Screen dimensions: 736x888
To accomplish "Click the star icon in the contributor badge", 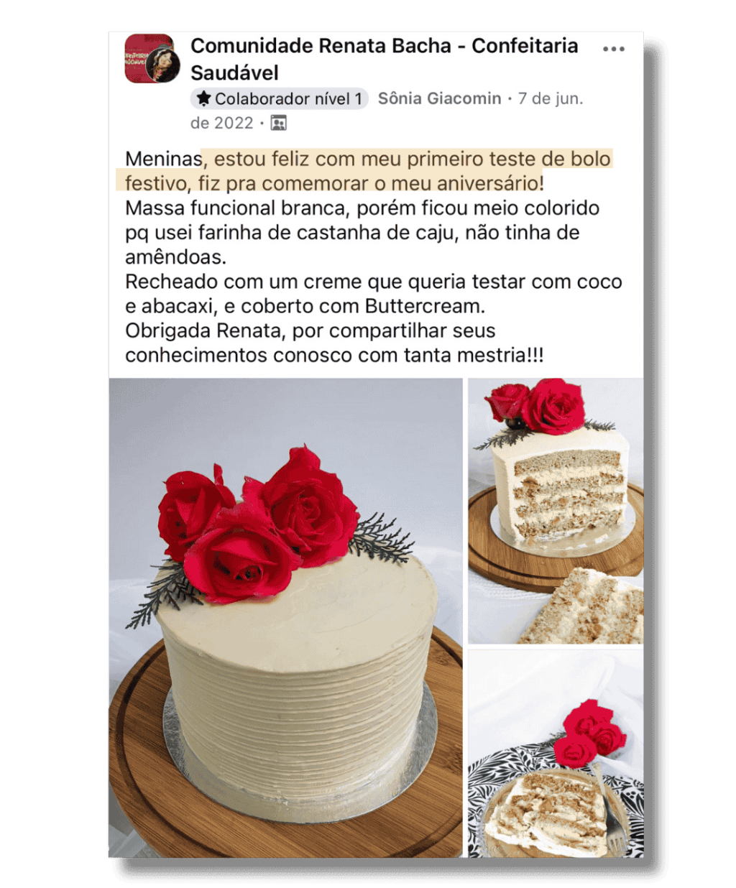I will point(204,98).
